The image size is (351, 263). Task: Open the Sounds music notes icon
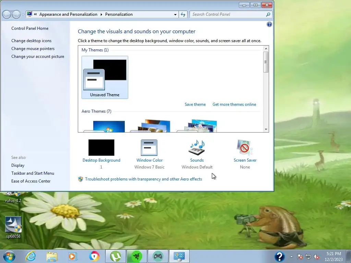(197, 147)
